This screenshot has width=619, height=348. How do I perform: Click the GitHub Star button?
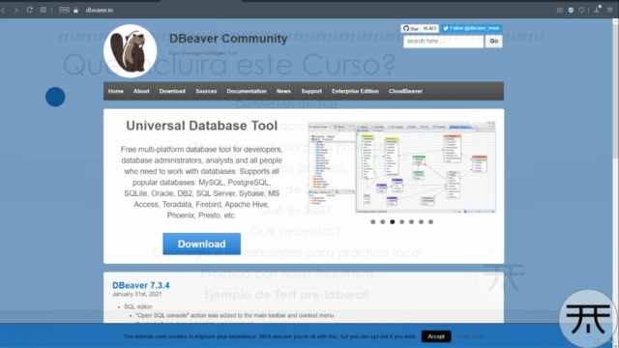tap(411, 28)
